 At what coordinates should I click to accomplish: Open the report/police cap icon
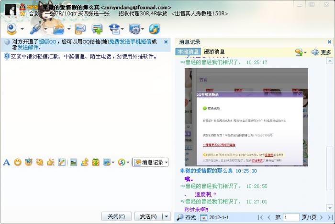tap(114, 29)
